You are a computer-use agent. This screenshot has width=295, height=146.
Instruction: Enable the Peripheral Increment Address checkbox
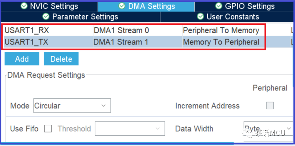tap(270, 106)
